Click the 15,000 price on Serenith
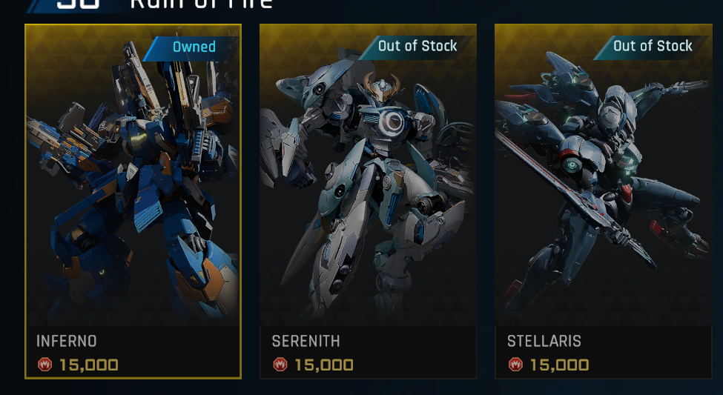This screenshot has width=723, height=395. pyautogui.click(x=324, y=365)
